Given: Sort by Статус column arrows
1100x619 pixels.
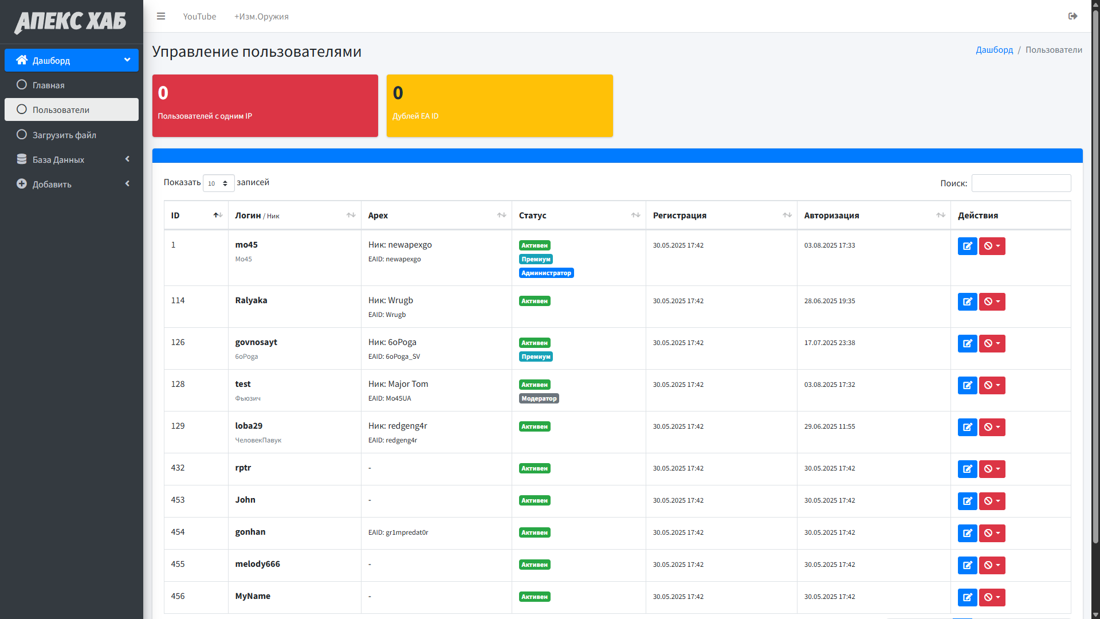Looking at the screenshot, I should click(x=635, y=216).
